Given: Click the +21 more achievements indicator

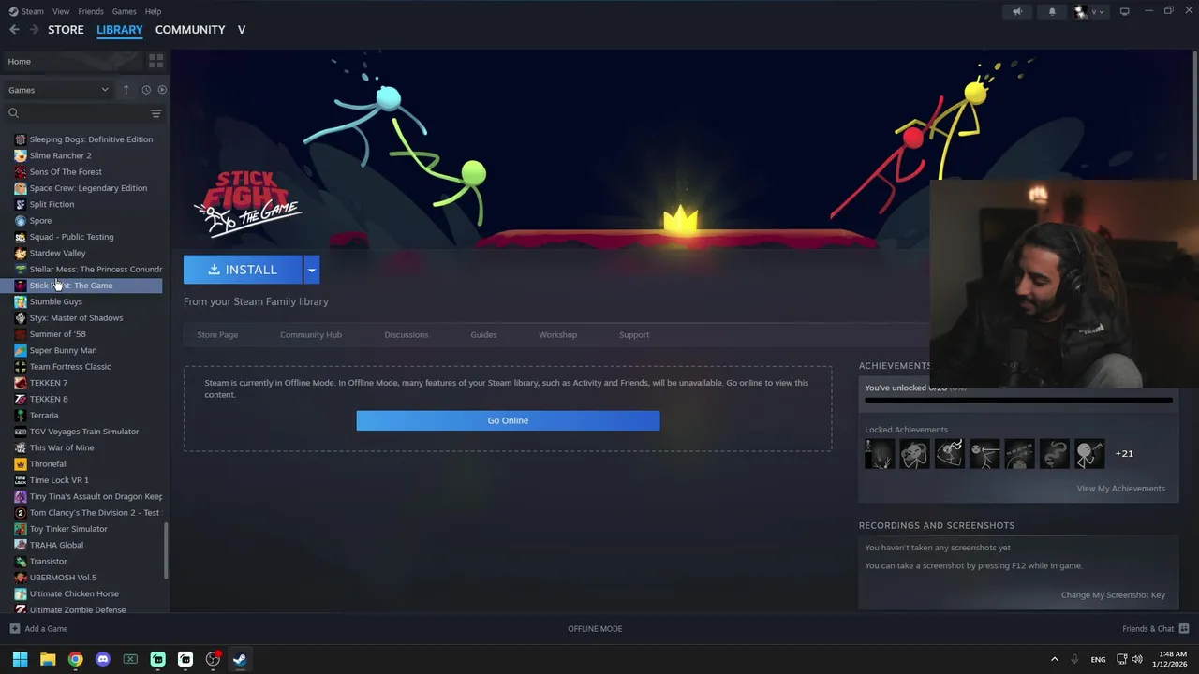Looking at the screenshot, I should [1124, 453].
